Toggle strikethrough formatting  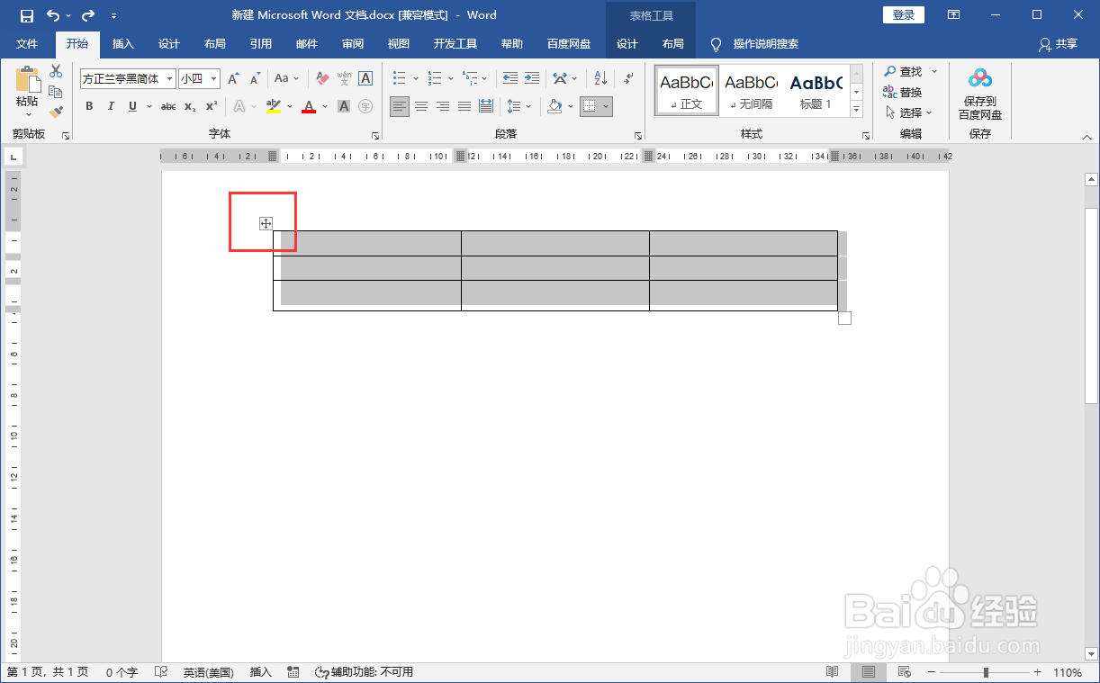click(168, 106)
